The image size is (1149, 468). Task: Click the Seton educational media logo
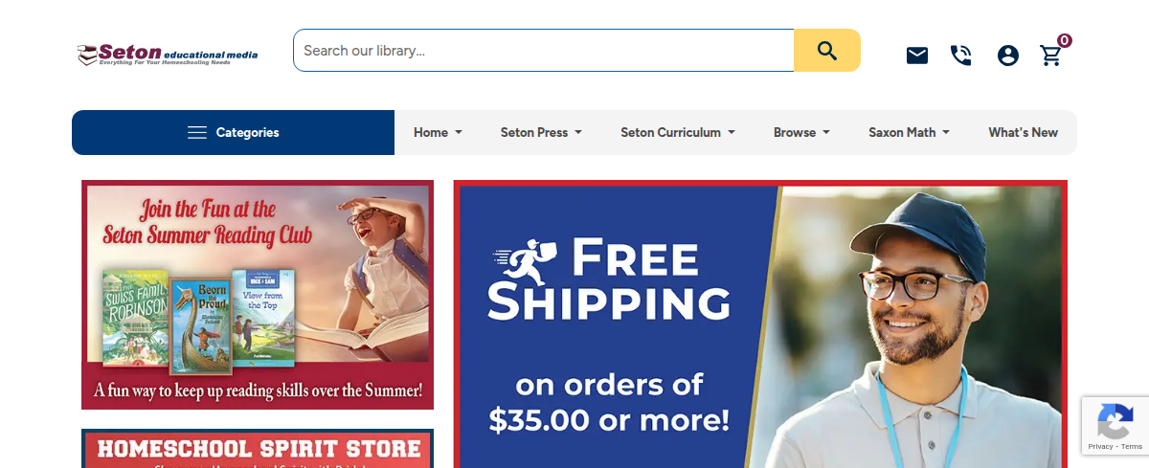[168, 54]
